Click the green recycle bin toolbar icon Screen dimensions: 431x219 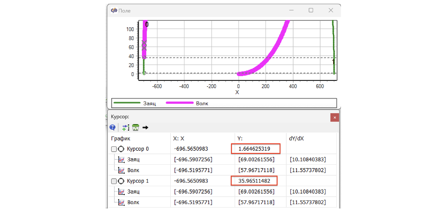coord(135,127)
